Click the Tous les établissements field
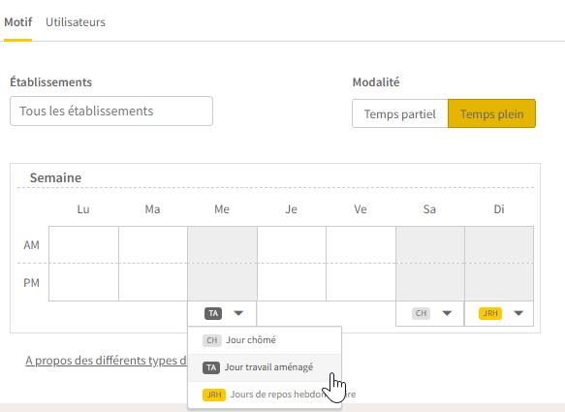This screenshot has height=412, width=565. click(111, 111)
